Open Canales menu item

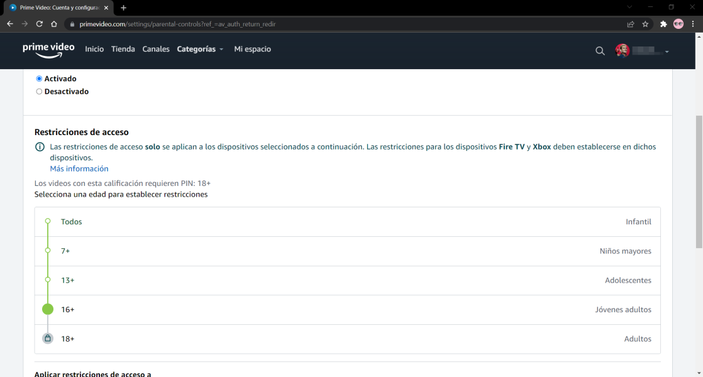click(156, 49)
